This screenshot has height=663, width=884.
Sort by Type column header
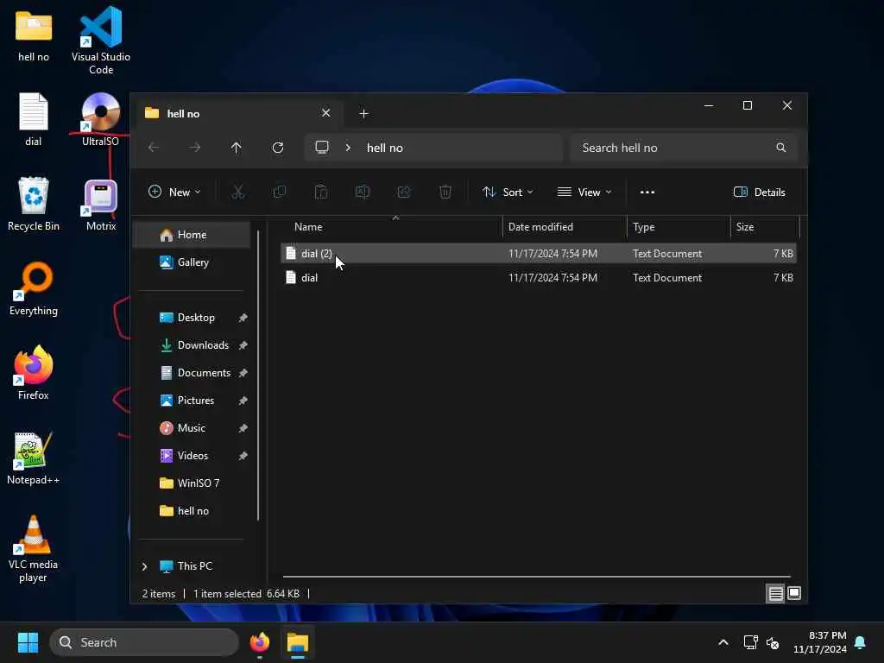click(x=679, y=227)
